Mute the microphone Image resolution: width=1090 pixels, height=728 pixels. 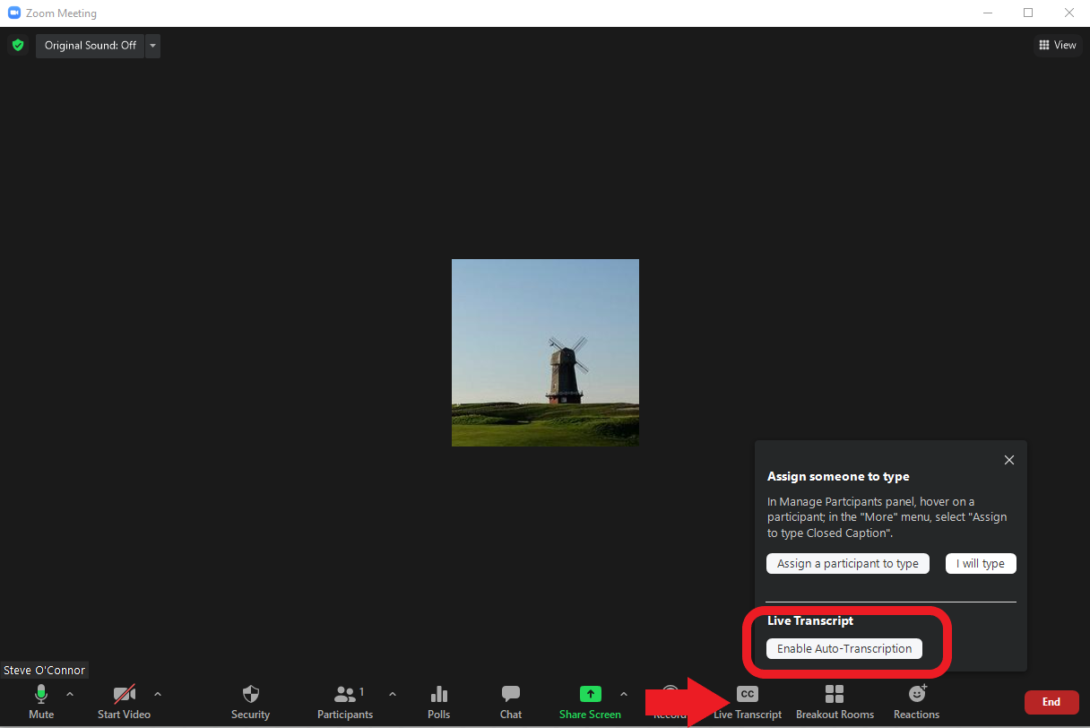40,696
